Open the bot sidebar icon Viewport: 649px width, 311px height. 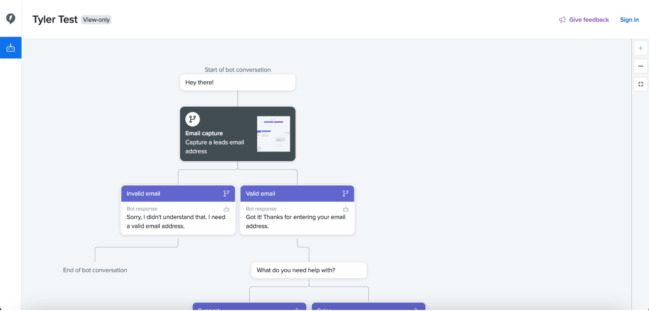click(x=11, y=48)
